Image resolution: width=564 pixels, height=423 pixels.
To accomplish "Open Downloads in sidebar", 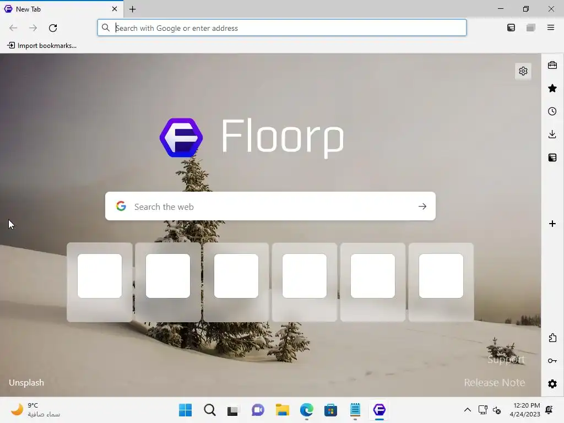I will 552,134.
